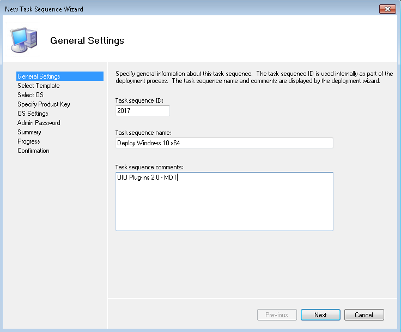401x332 pixels.
Task: Select the Summary step
Action: point(29,132)
